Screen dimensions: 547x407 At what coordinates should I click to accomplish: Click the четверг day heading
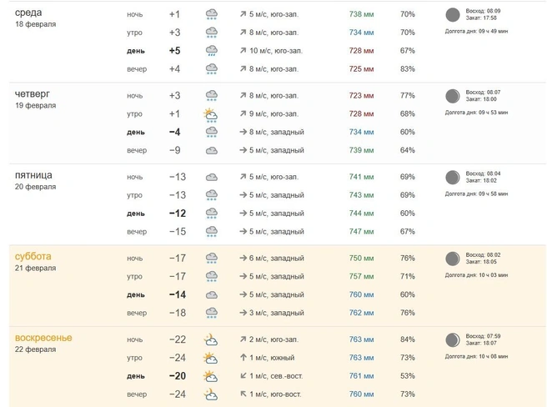point(32,94)
